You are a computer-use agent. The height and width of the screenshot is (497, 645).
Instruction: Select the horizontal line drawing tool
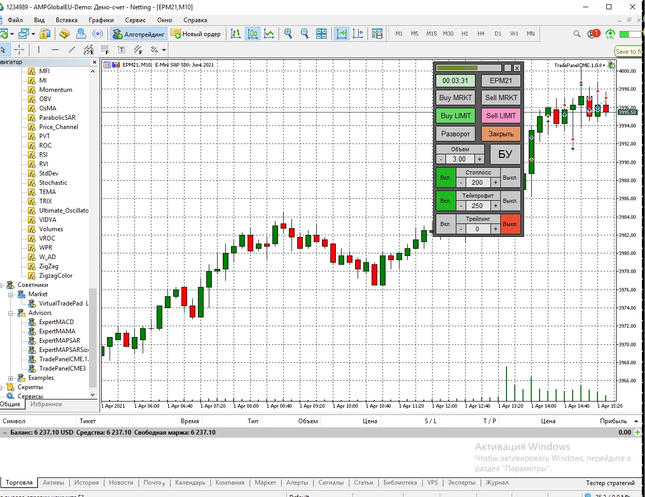(x=55, y=50)
